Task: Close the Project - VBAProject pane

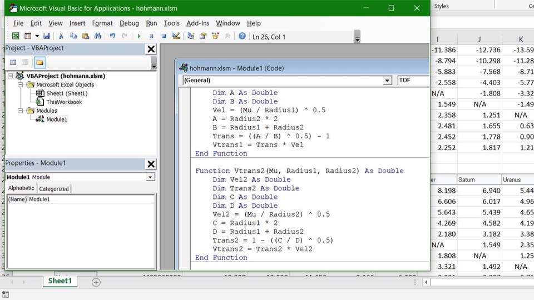Action: [151, 49]
